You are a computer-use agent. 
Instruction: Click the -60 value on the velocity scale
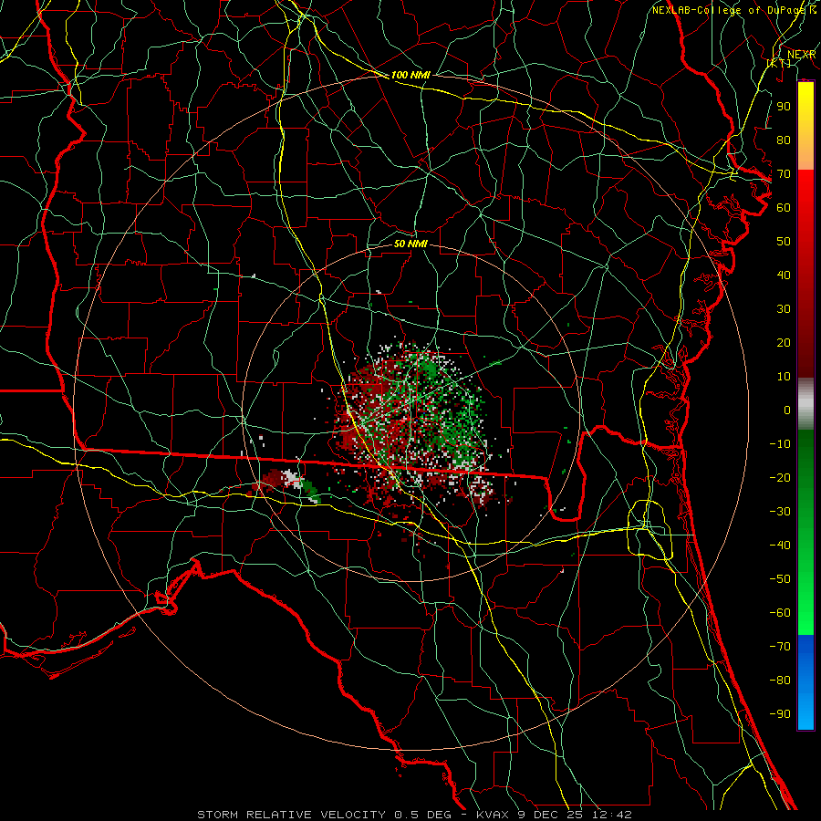(780, 613)
